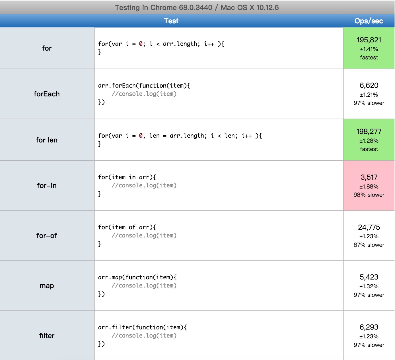Select the 'forEach' test name cell
395x360 pixels.
coord(47,94)
